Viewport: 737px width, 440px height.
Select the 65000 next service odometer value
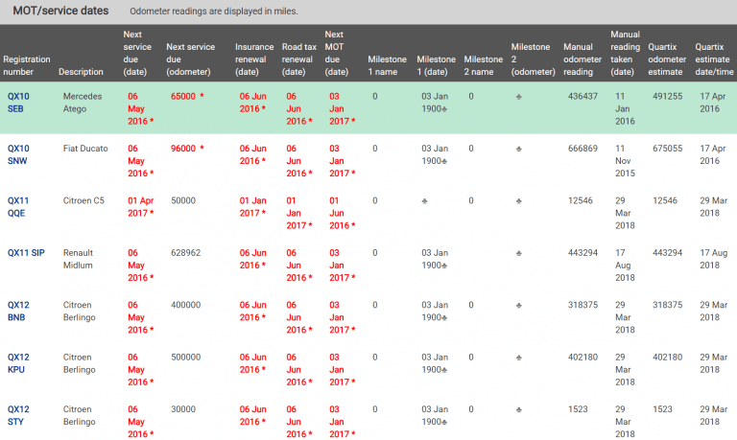[184, 97]
